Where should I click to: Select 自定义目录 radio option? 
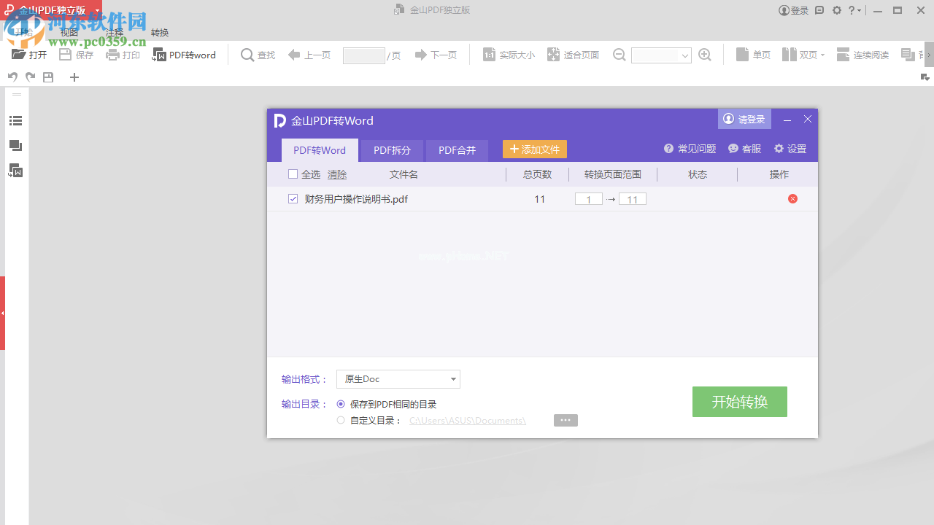click(341, 420)
